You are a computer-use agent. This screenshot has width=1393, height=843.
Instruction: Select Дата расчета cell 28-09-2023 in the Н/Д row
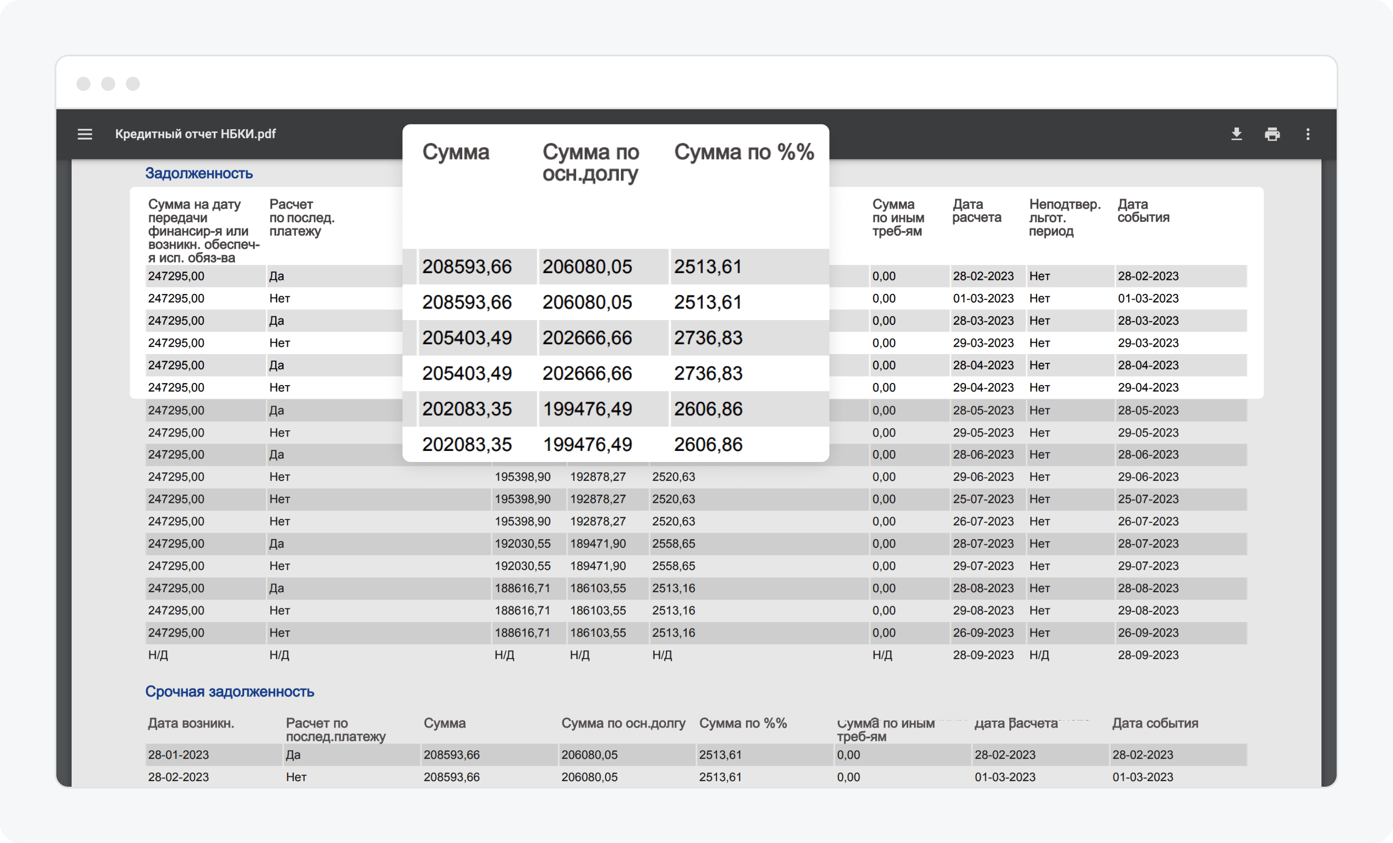(x=983, y=655)
